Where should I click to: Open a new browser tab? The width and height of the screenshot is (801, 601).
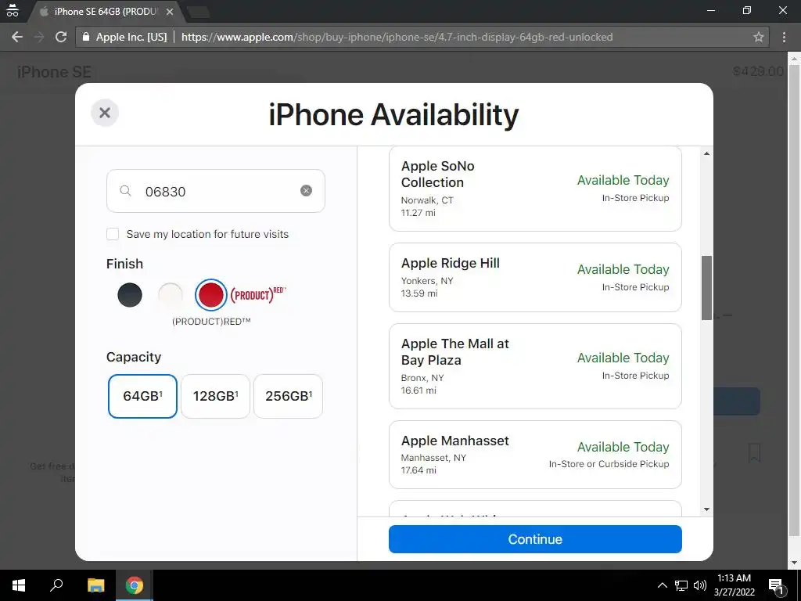[x=198, y=12]
